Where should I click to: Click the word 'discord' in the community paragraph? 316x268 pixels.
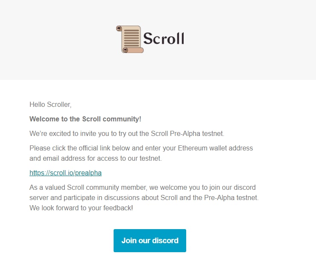point(245,187)
